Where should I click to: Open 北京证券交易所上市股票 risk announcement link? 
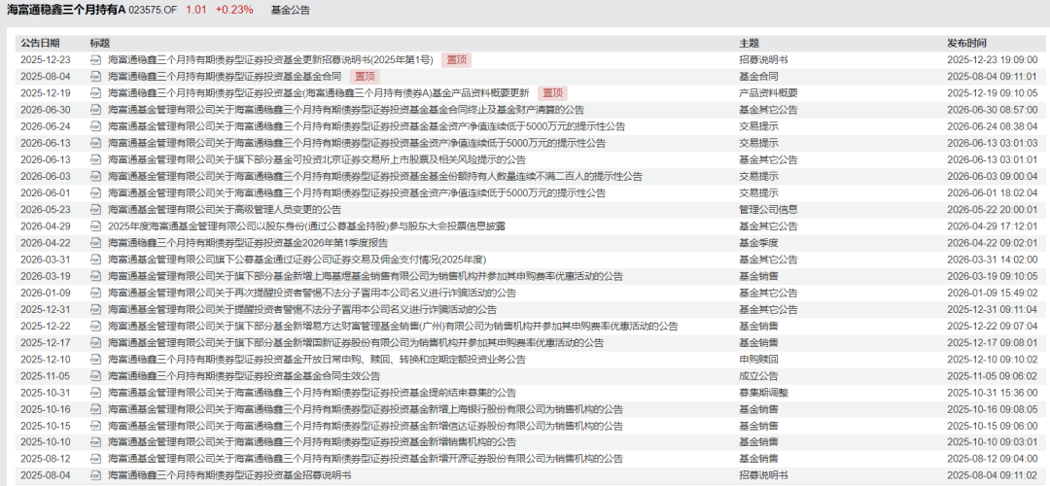coord(317,160)
